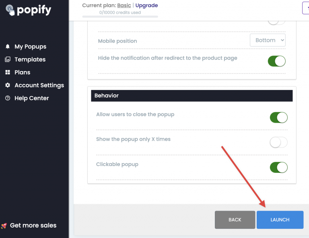Go to Templates page
The width and height of the screenshot is (309, 238).
click(30, 59)
